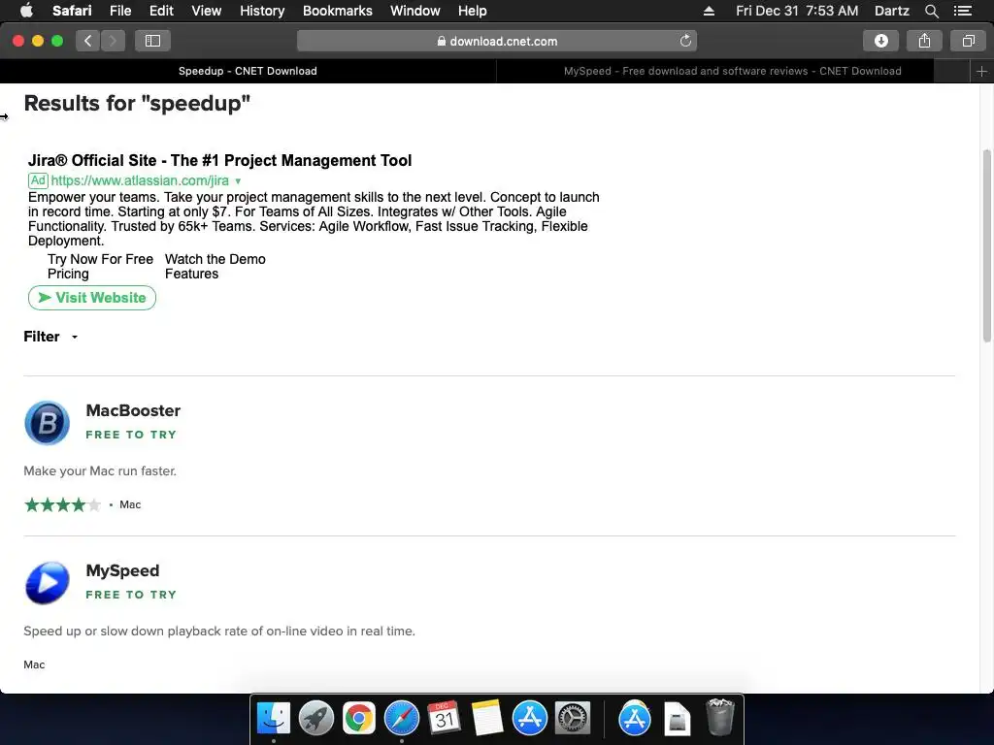Open the Help menu
Viewport: 994px width, 745px height.
pos(473,11)
